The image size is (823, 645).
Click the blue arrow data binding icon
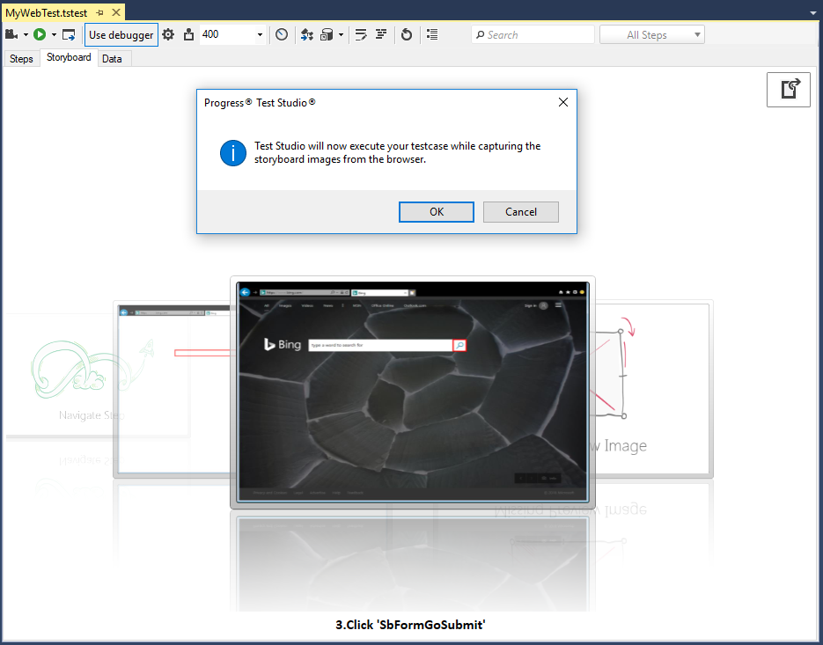307,34
